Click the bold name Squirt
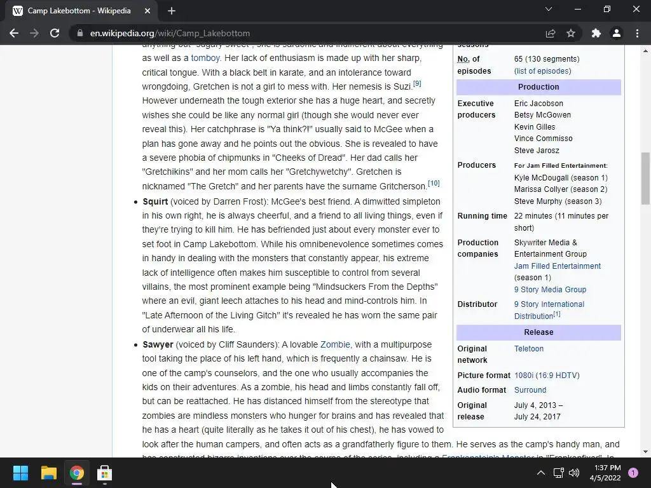 pos(155,201)
